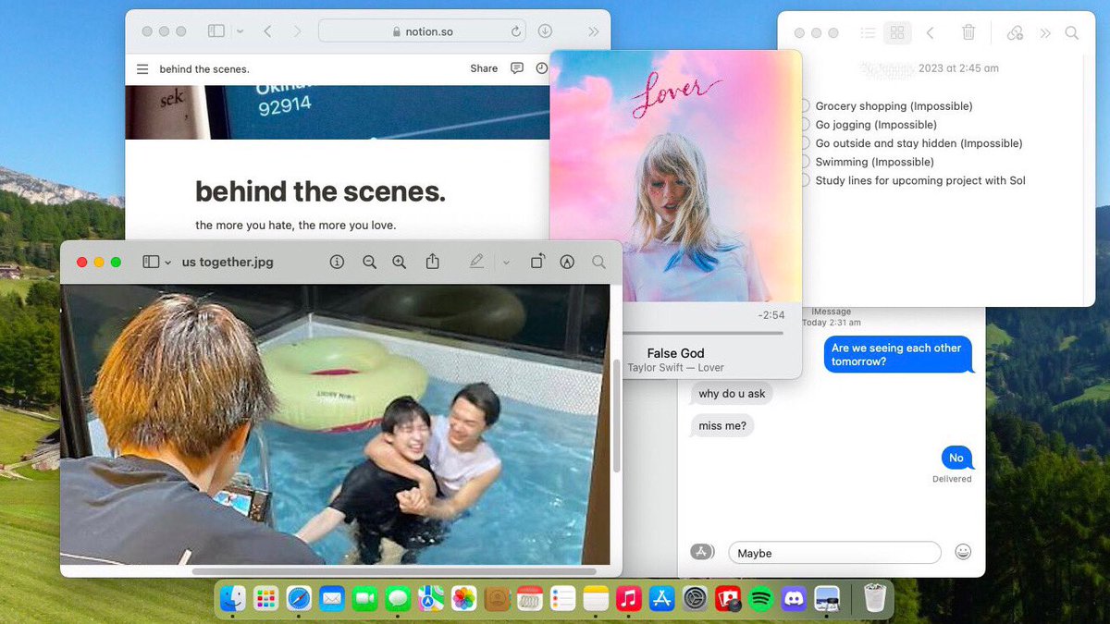The image size is (1110, 624).
Task: Click the Share button in Notion
Action: coord(484,68)
